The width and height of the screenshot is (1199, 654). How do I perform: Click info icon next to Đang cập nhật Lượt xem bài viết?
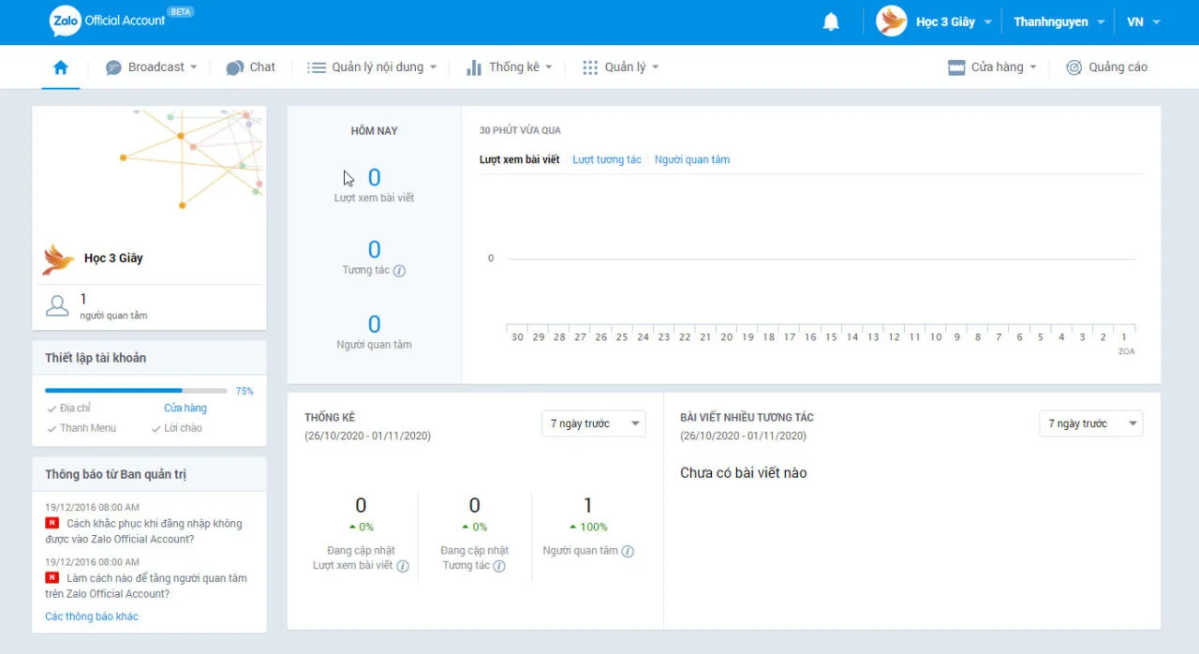[x=403, y=566]
